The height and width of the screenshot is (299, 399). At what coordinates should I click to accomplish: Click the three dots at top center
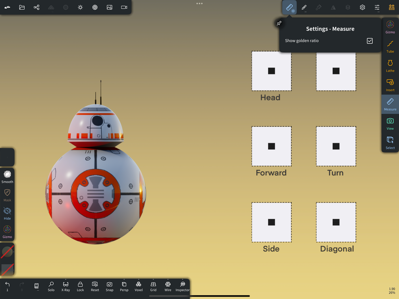(x=199, y=4)
